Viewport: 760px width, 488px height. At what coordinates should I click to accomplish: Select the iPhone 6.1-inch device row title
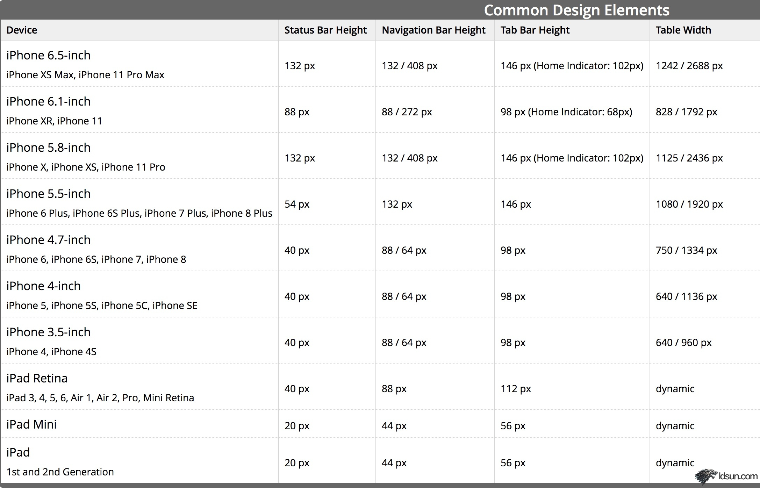pos(48,101)
